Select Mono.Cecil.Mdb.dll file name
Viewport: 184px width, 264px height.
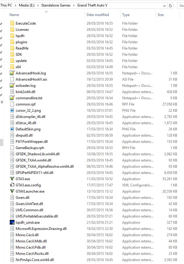pos(31,241)
